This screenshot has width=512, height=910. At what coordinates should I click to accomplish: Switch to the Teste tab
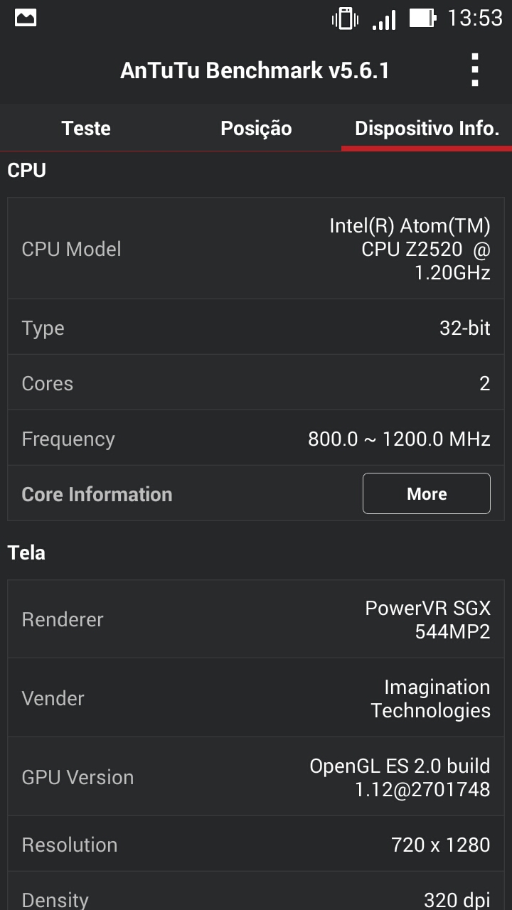pos(86,129)
